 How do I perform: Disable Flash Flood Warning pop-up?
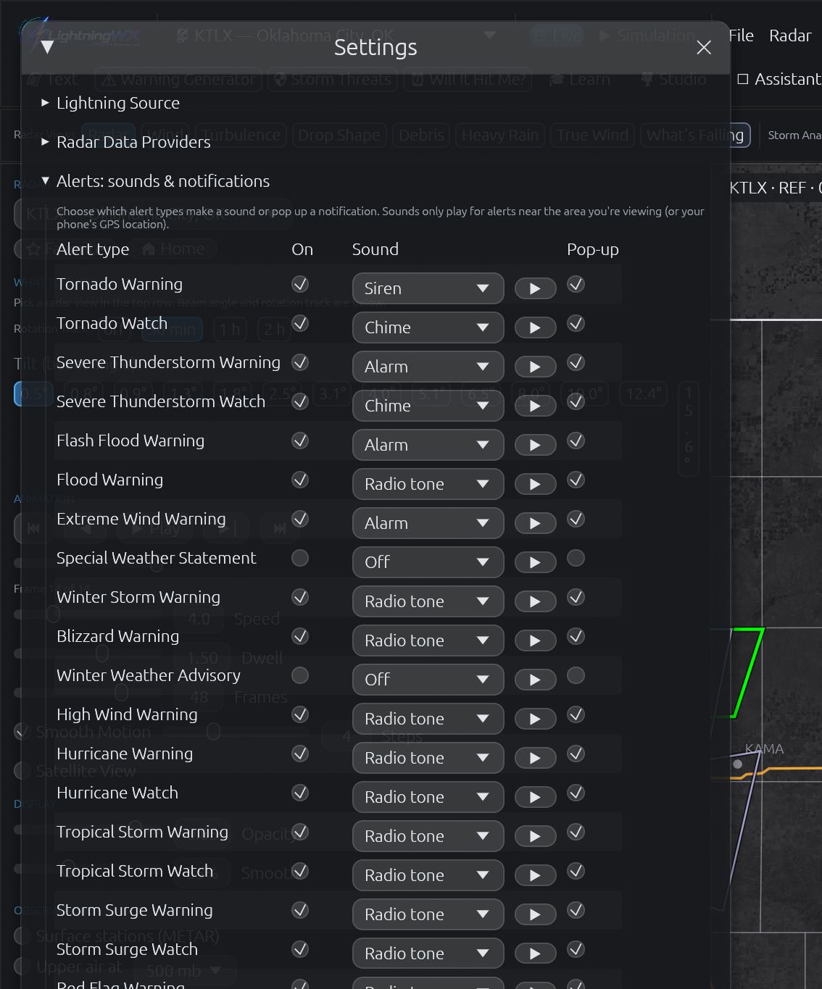[576, 441]
